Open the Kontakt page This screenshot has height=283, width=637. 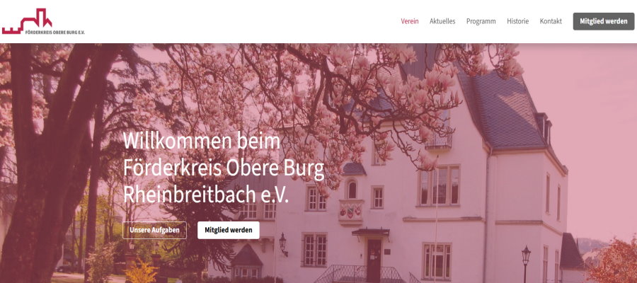pos(551,21)
